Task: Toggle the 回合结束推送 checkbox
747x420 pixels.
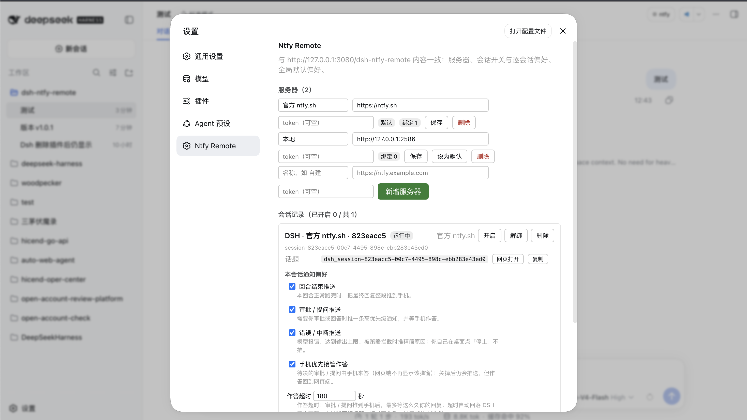Action: 292,286
